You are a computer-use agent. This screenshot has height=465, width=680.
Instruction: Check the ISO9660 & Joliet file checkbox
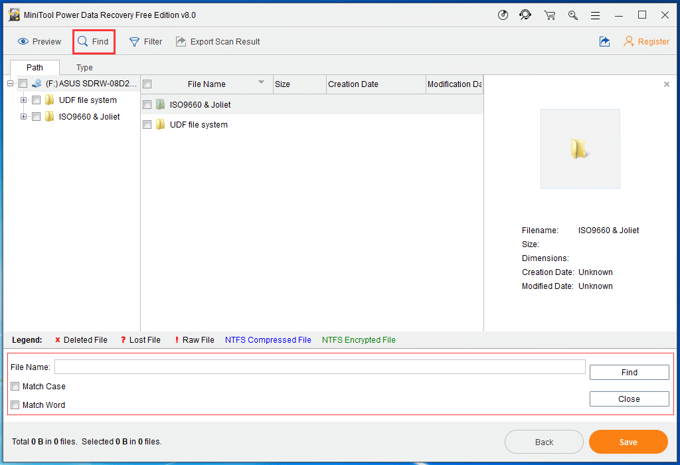click(x=147, y=104)
